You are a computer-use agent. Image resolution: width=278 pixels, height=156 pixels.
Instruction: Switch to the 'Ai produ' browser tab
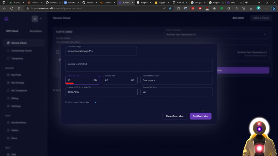point(17,3)
